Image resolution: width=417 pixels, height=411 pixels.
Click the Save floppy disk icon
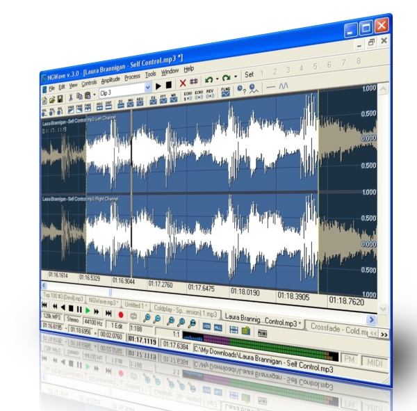(60, 99)
